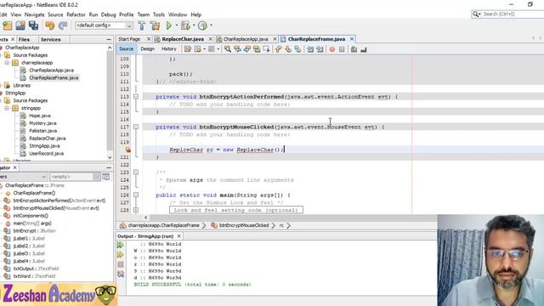This screenshot has width=544, height=306.
Task: Open the Debug menu
Action: [x=108, y=14]
